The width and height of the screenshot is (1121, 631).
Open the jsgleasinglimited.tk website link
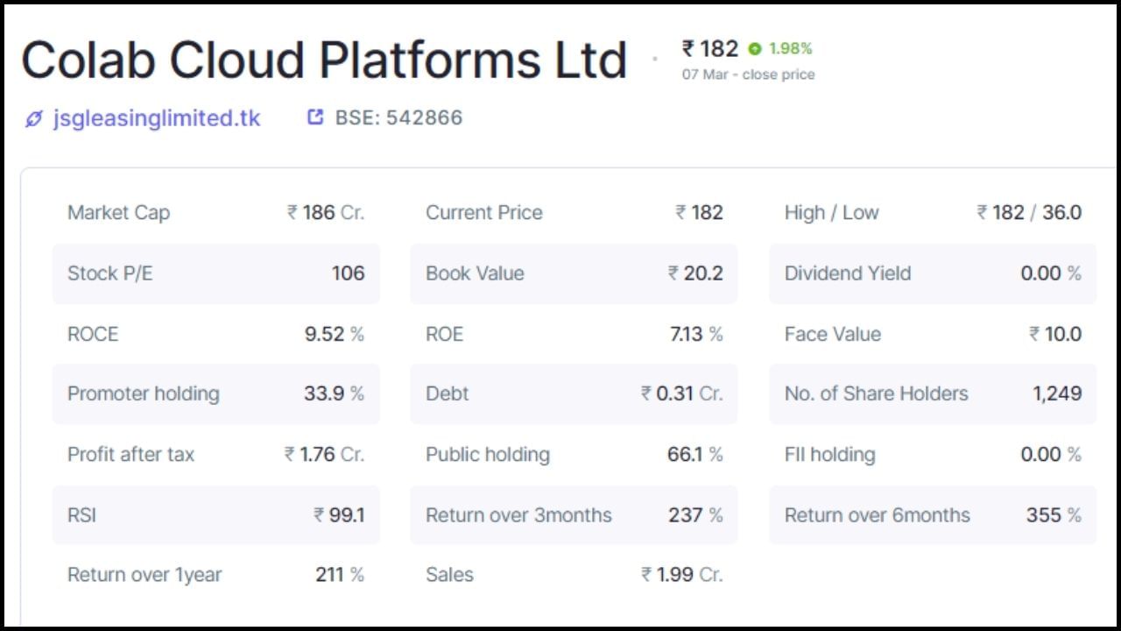tap(157, 118)
